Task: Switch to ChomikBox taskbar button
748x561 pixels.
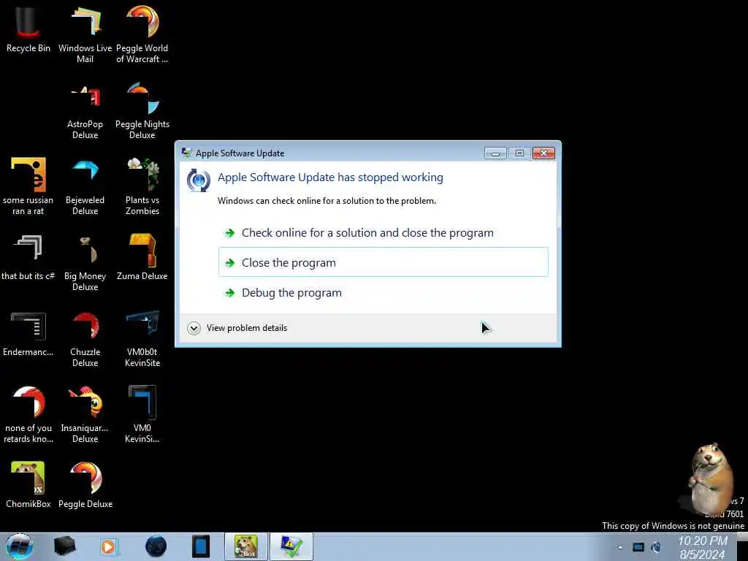Action: pyautogui.click(x=246, y=546)
